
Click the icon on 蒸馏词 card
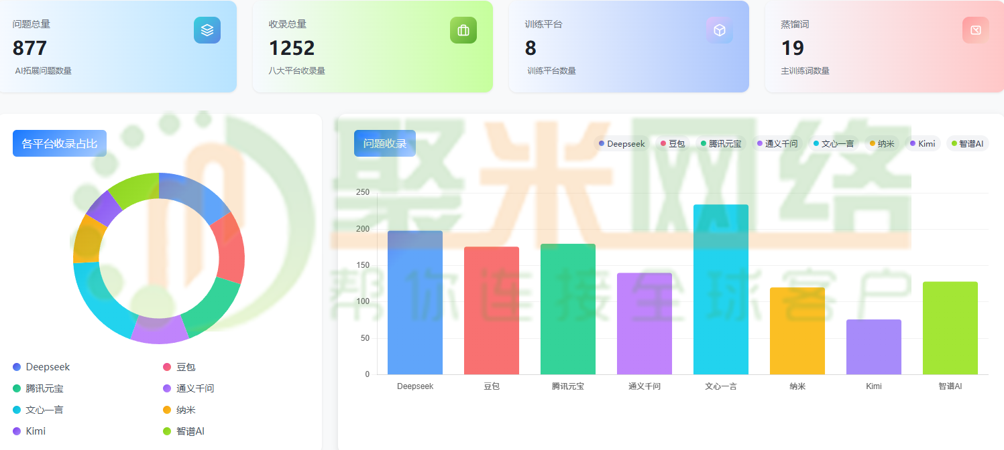(x=976, y=30)
